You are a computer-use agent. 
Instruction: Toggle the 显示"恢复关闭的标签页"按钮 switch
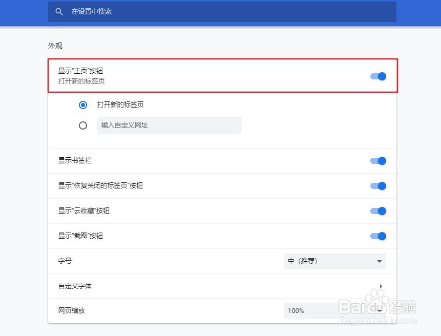[x=378, y=186]
